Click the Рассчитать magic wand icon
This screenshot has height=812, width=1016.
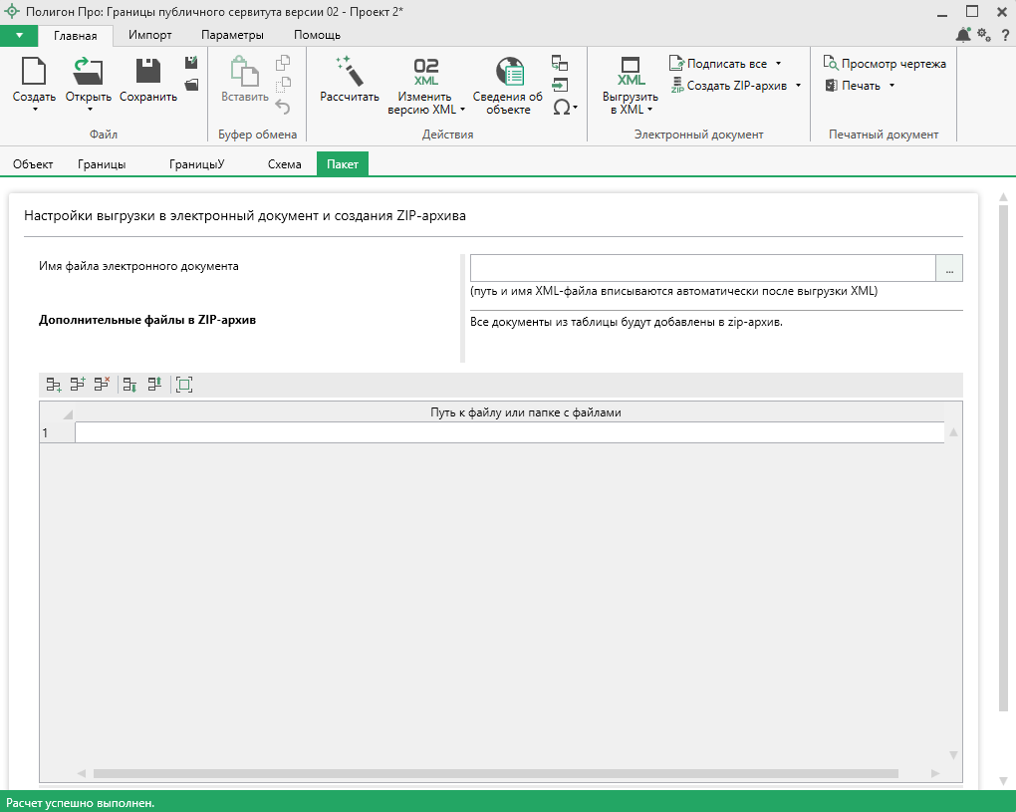coord(349,72)
